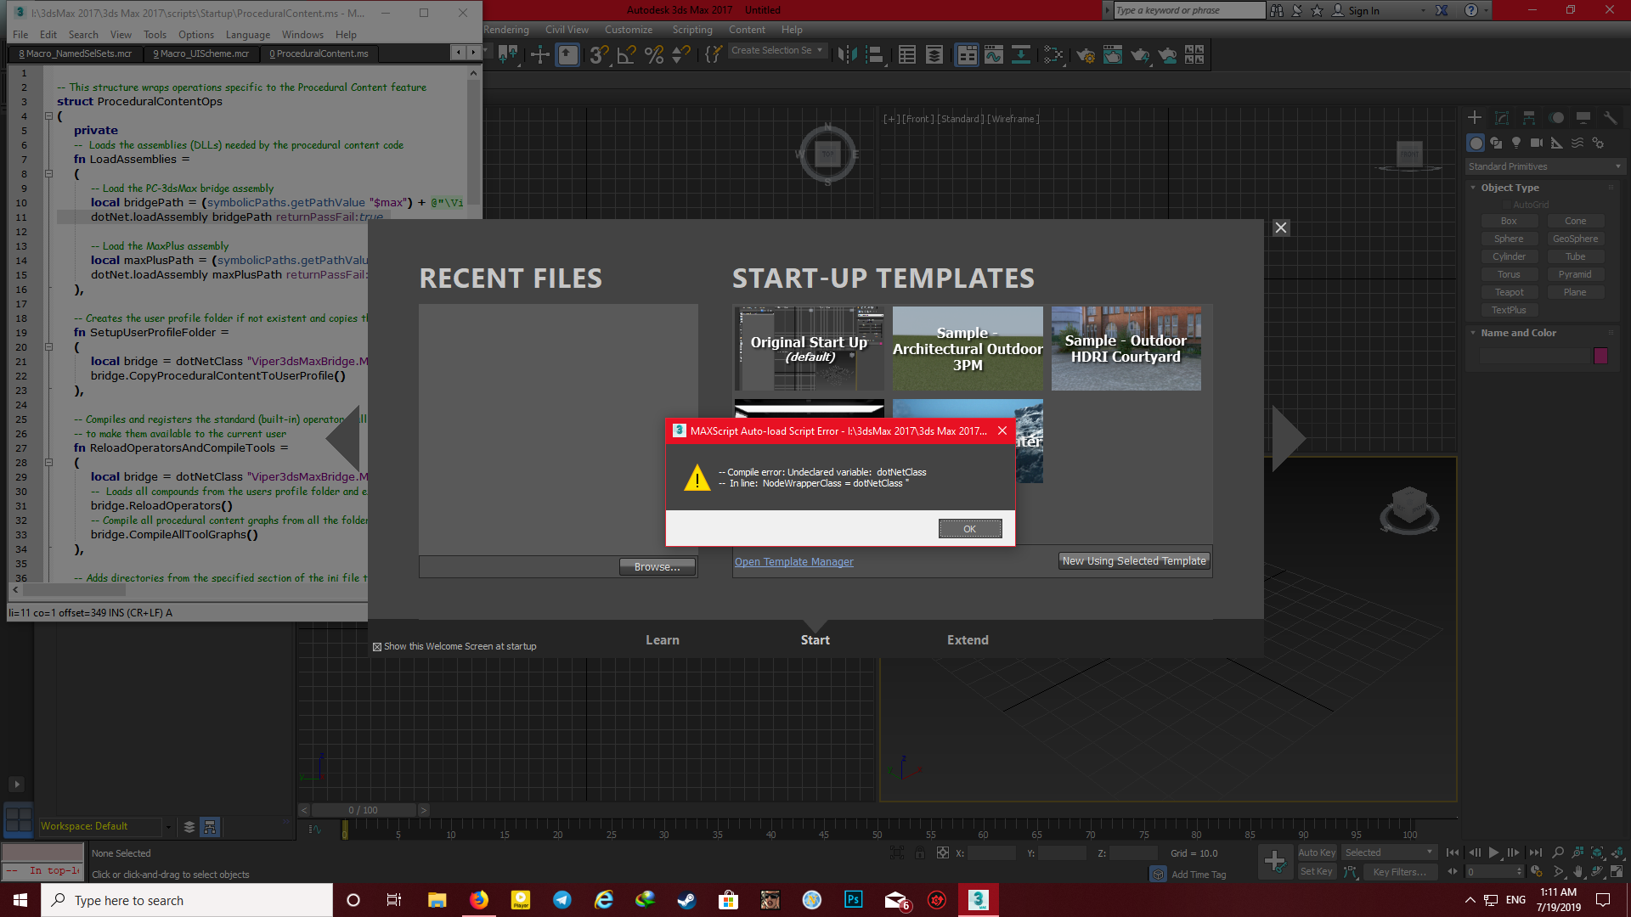Click Edit Named Selection Sets icon

[x=714, y=55]
